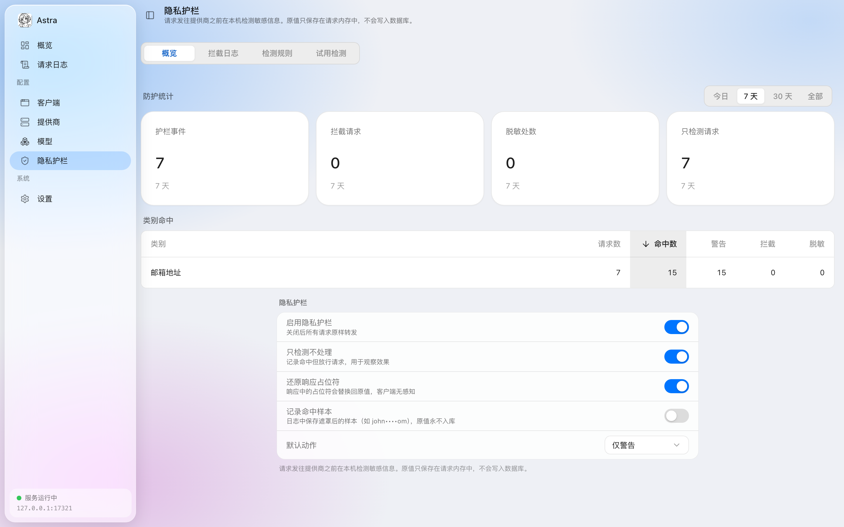Image resolution: width=844 pixels, height=527 pixels.
Task: Click the 概览 grid icon in sidebar
Action: click(x=25, y=45)
